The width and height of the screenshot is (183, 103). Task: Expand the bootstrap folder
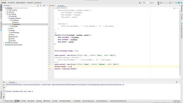tap(7, 16)
